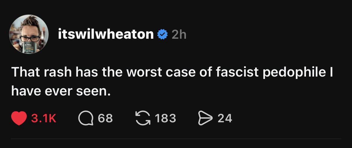Unlike the post with the red heart
The height and width of the screenshot is (148, 352).
(x=19, y=118)
